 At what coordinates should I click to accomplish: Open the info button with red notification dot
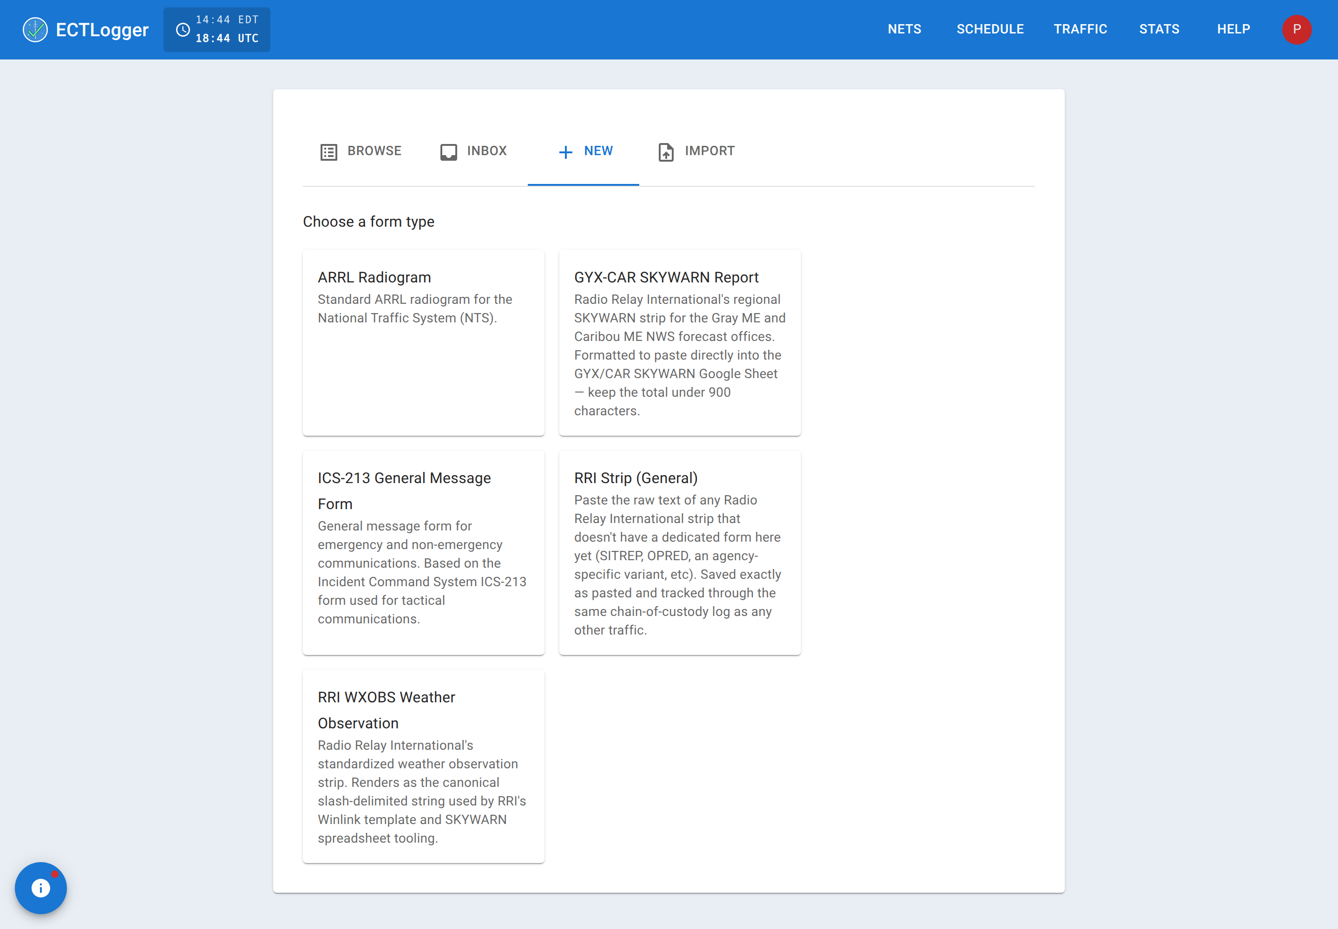(x=41, y=888)
